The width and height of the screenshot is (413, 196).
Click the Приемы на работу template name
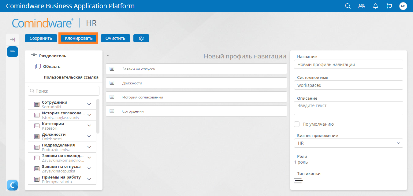61,177
